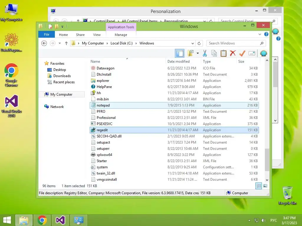
Task: Click the Copy documents icon
Action: [214, 53]
